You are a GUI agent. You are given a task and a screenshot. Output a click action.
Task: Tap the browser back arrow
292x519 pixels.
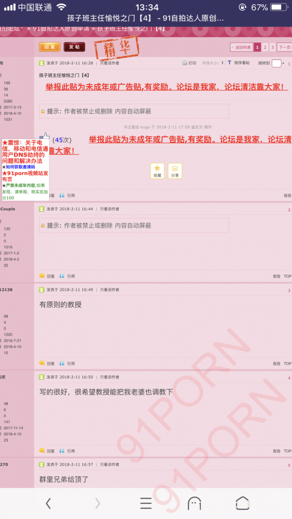click(x=48, y=503)
